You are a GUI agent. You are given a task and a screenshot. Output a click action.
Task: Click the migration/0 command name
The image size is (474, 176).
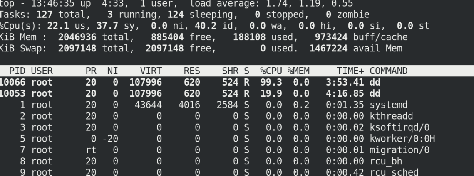click(x=400, y=150)
